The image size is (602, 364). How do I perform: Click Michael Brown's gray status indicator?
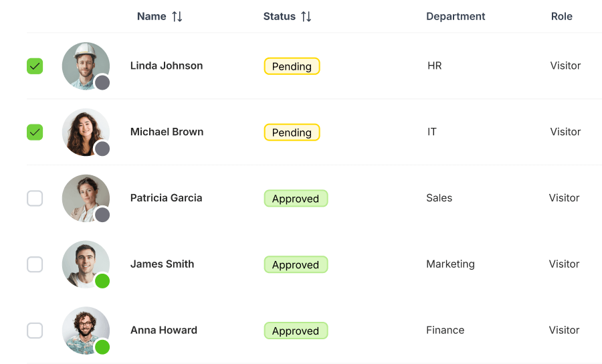click(x=102, y=149)
